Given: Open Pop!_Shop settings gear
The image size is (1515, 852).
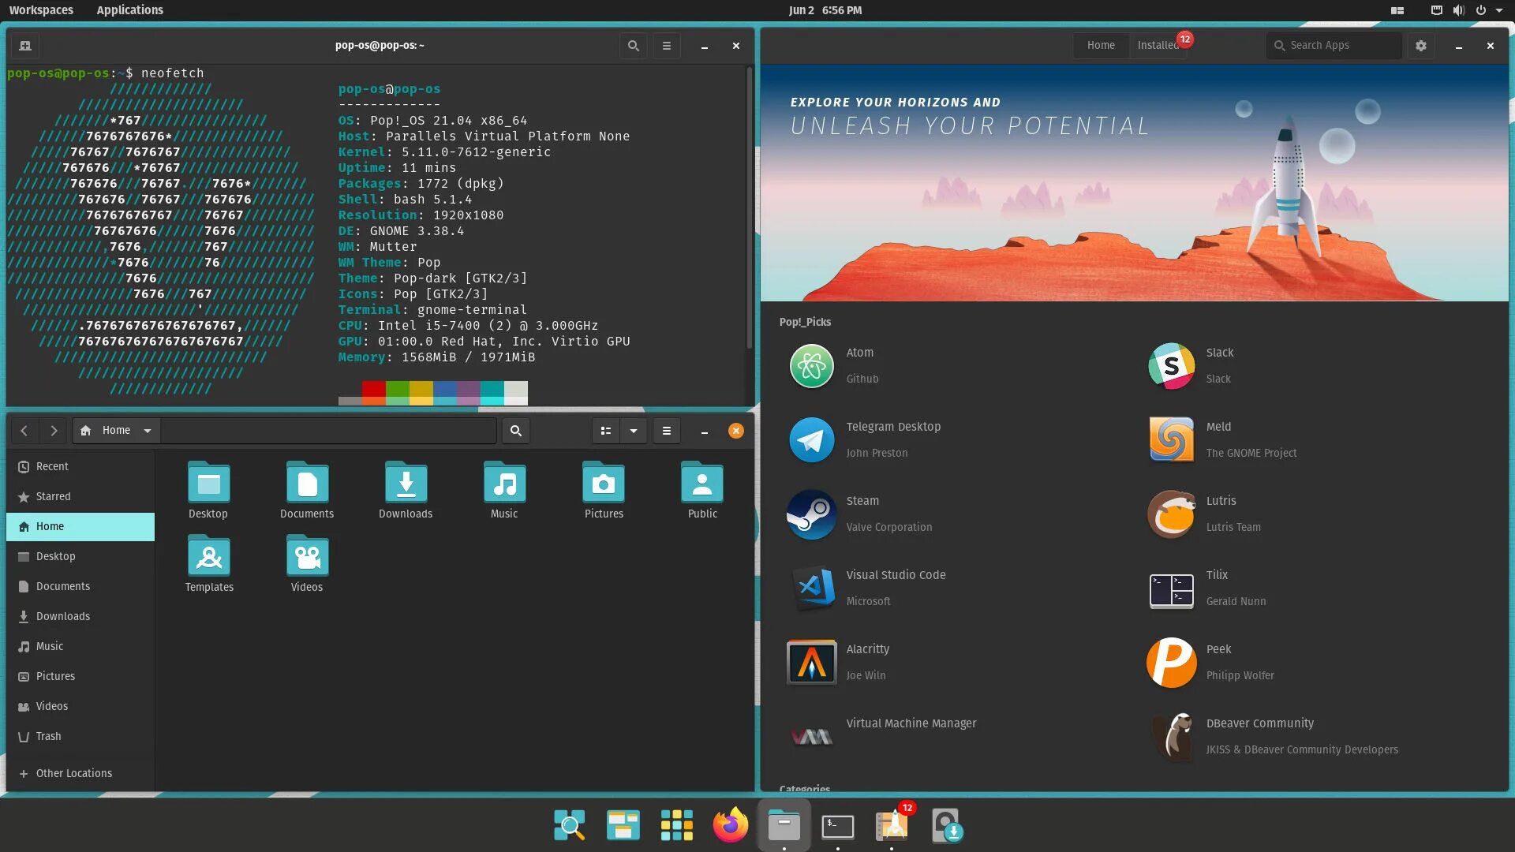Looking at the screenshot, I should (x=1421, y=46).
